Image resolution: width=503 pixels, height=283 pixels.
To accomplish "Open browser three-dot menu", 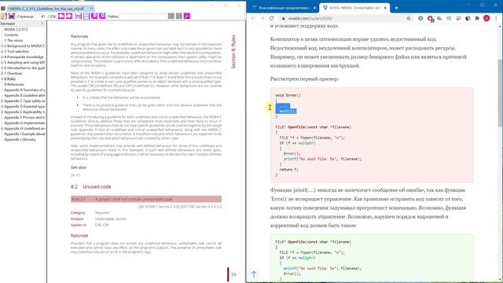I will click(x=496, y=18).
